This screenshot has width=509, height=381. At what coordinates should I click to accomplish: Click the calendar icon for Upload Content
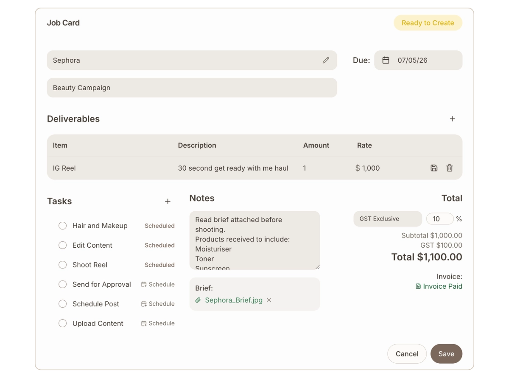point(144,323)
